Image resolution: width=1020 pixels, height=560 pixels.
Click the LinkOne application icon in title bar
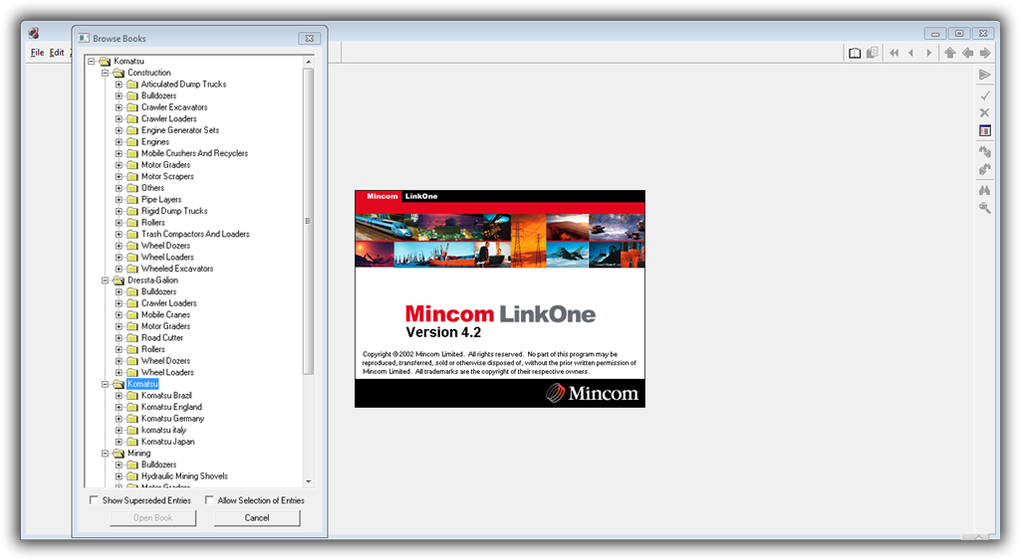(x=34, y=33)
